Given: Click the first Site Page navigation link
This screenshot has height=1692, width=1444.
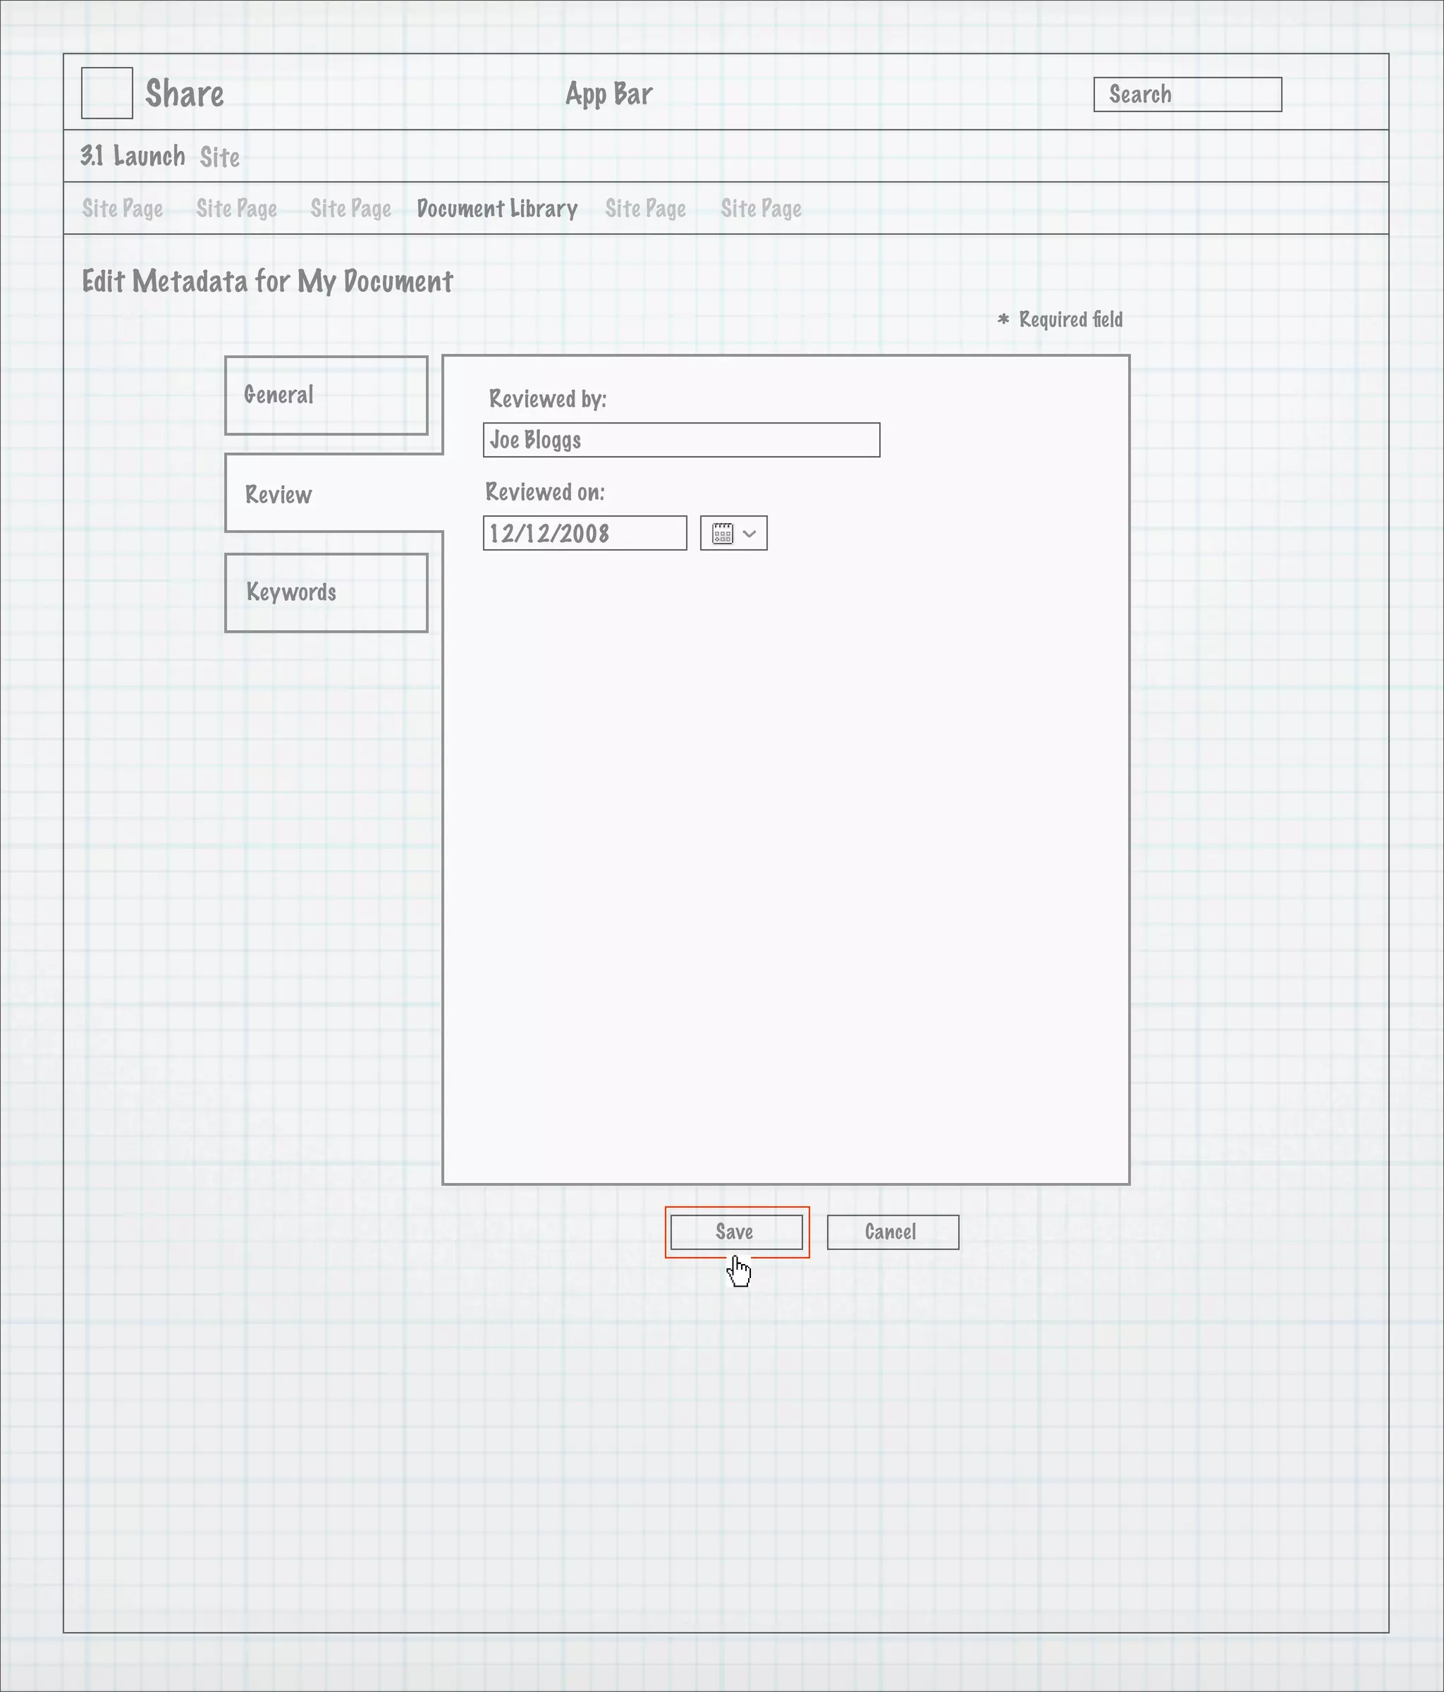Looking at the screenshot, I should 123,209.
